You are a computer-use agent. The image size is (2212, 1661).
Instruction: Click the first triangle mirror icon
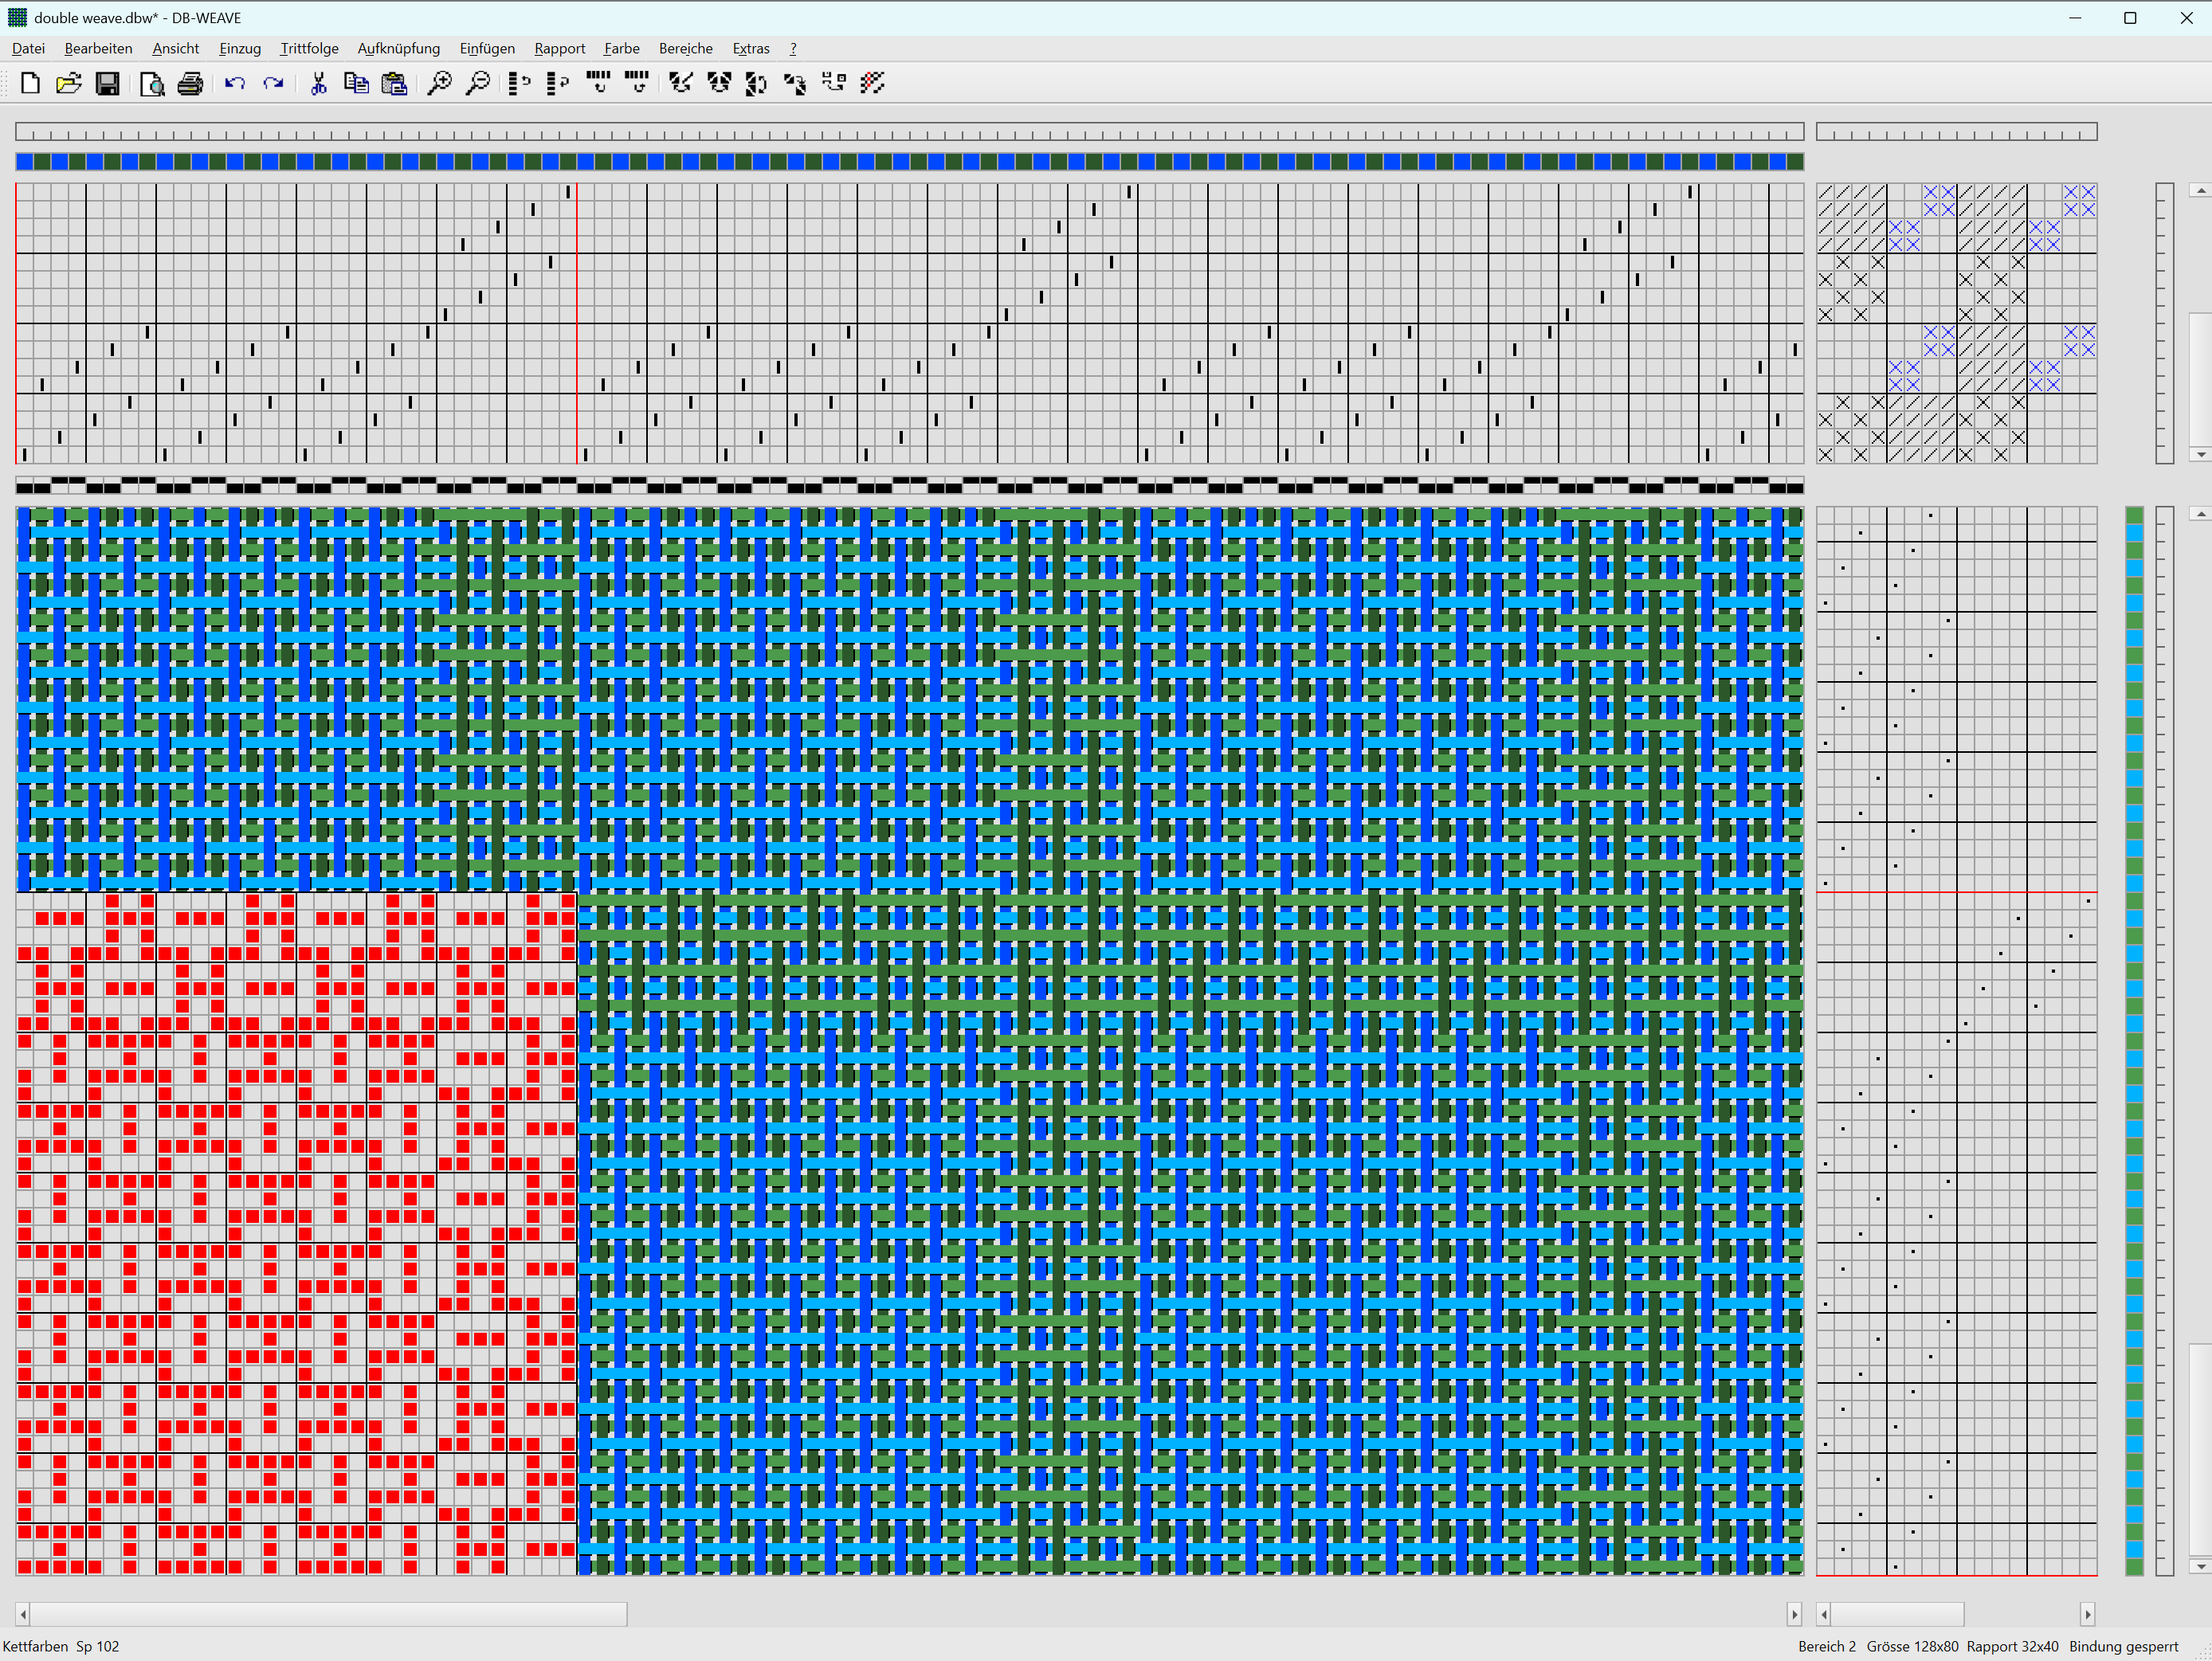coord(681,83)
